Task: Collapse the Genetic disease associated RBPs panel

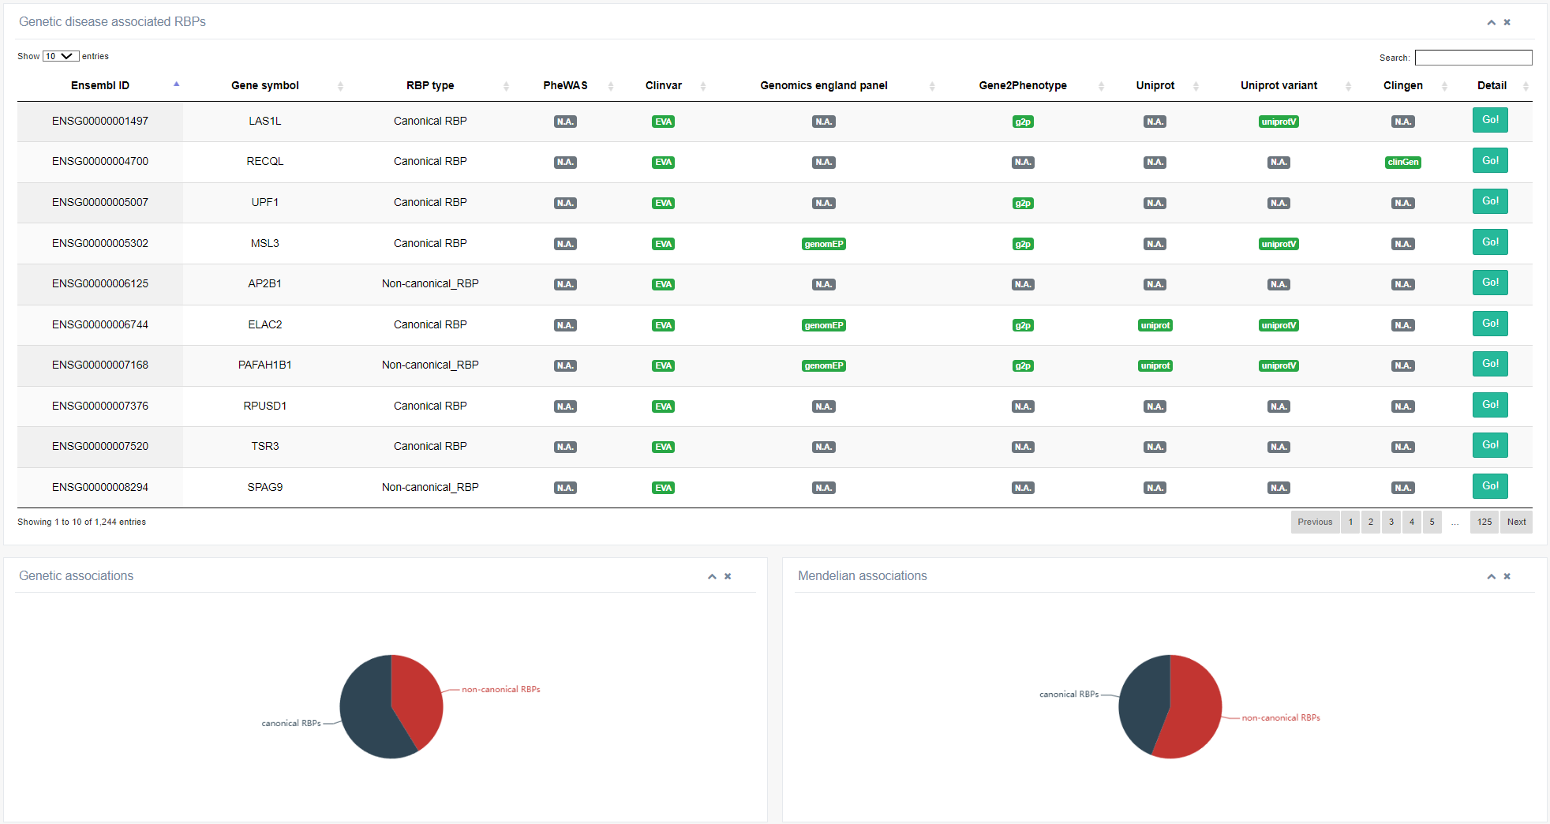Action: (1491, 22)
